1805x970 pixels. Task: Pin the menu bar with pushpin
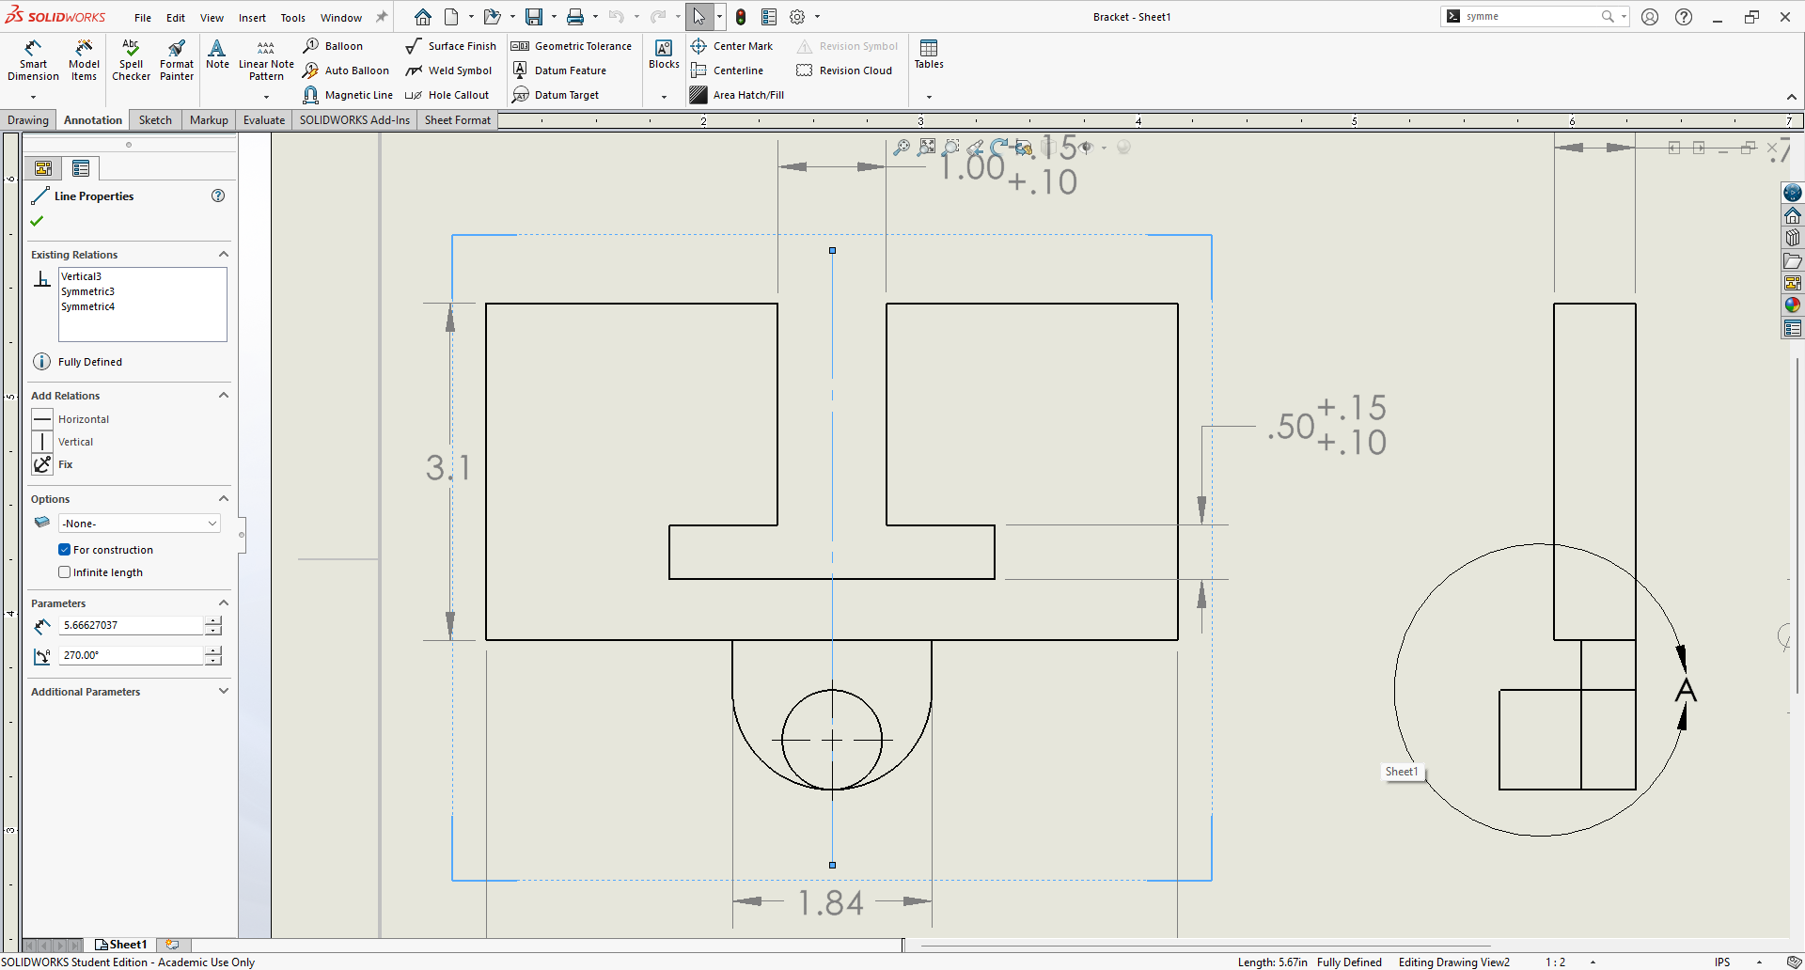(382, 17)
